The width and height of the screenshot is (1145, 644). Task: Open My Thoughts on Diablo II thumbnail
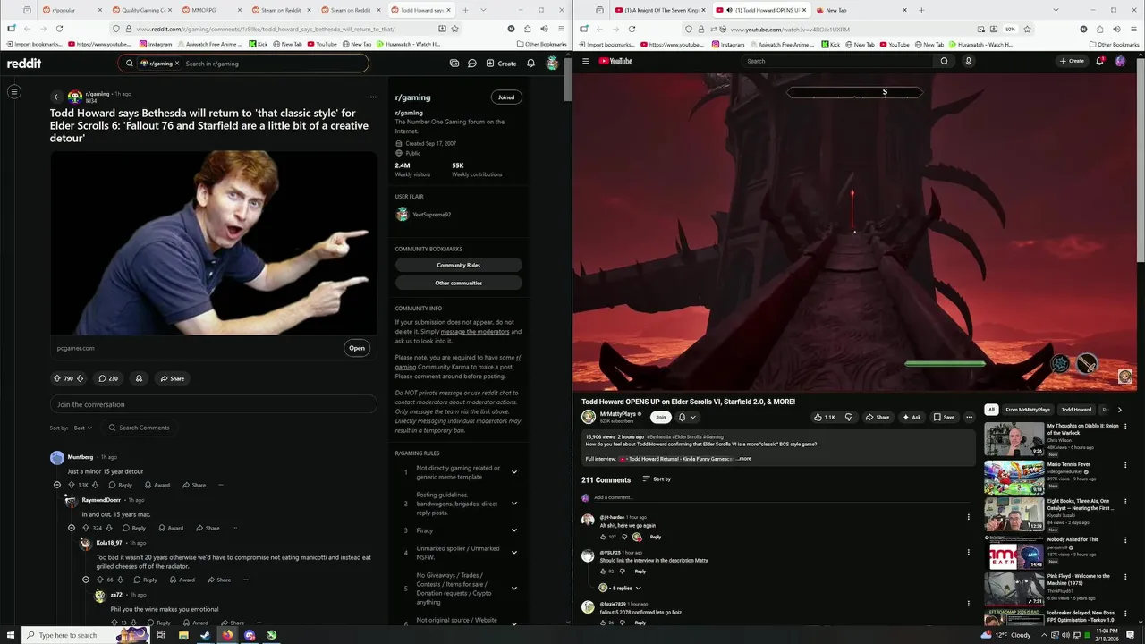1014,439
